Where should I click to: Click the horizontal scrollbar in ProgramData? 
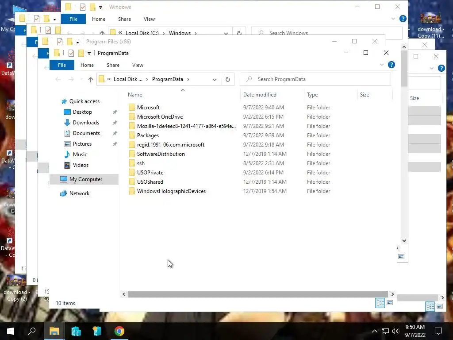[x=257, y=294]
